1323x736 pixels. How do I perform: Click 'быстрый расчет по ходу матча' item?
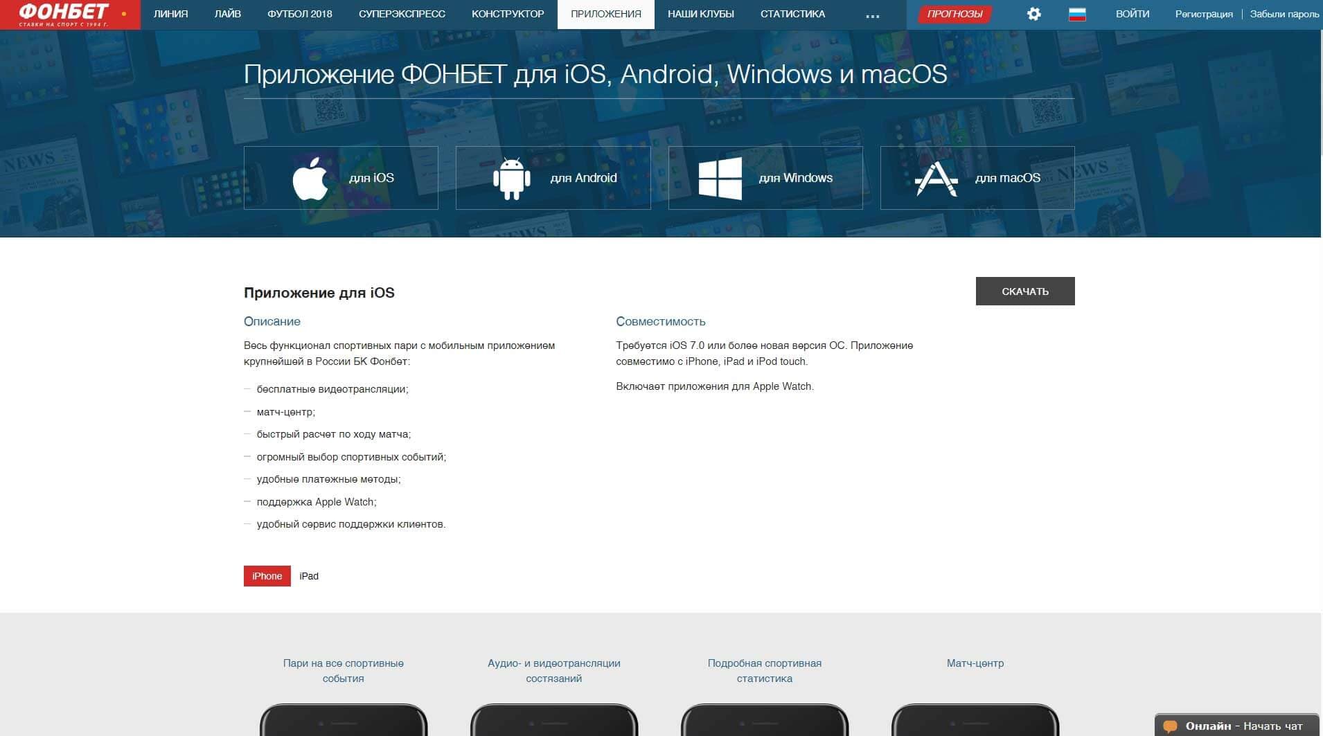[x=334, y=434]
